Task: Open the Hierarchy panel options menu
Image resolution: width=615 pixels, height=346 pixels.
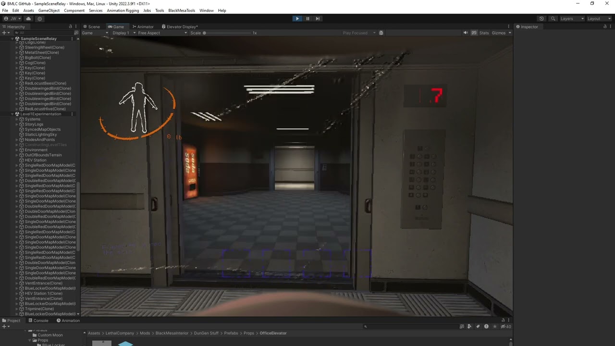Action: tap(76, 26)
